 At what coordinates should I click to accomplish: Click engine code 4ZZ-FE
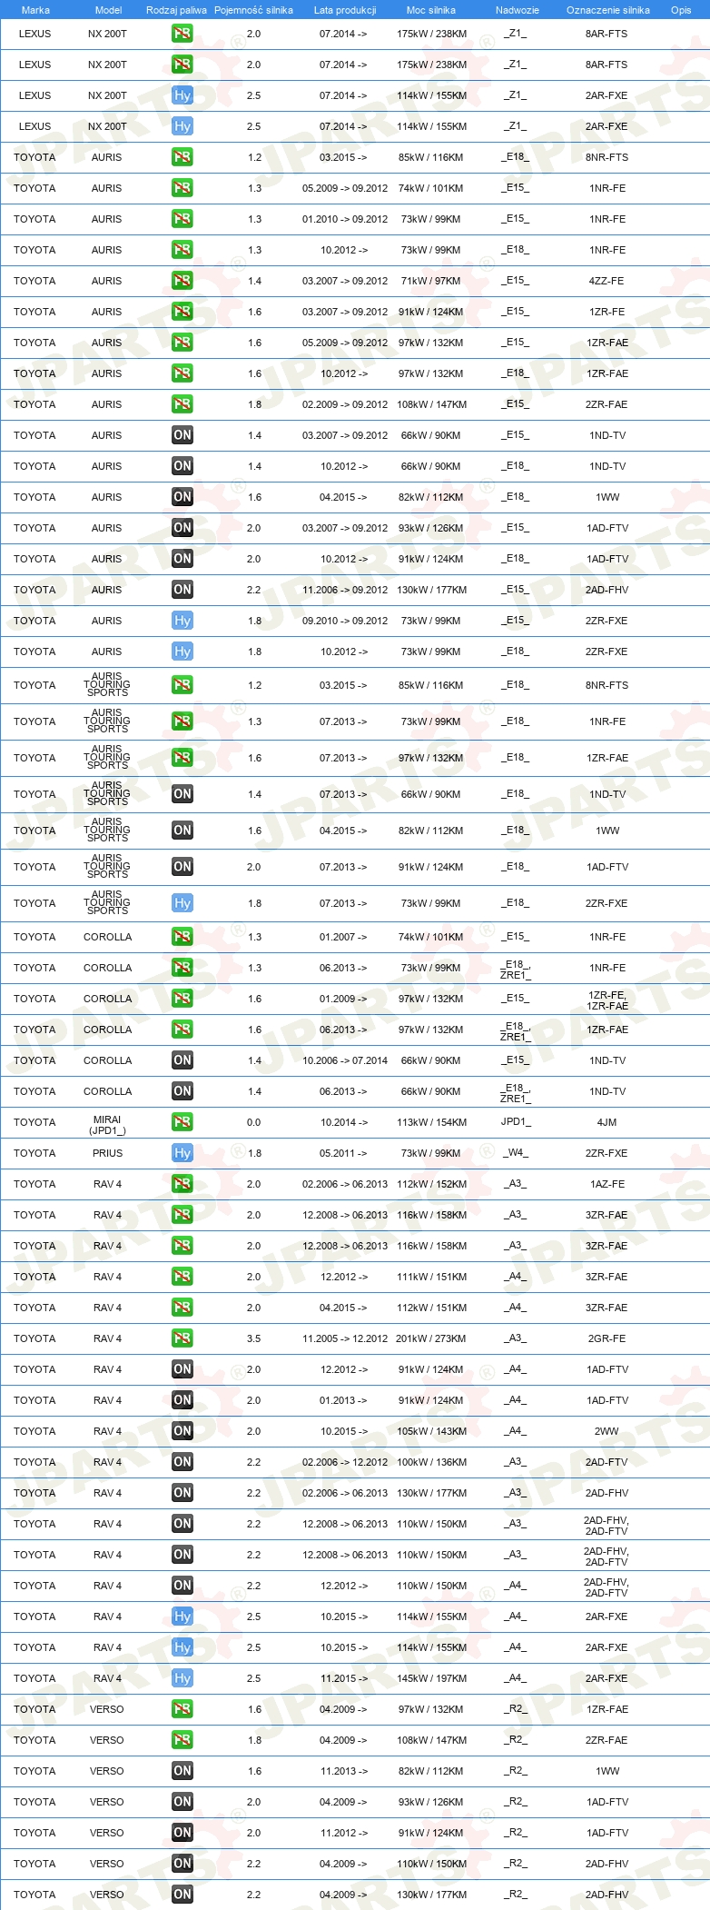606,281
